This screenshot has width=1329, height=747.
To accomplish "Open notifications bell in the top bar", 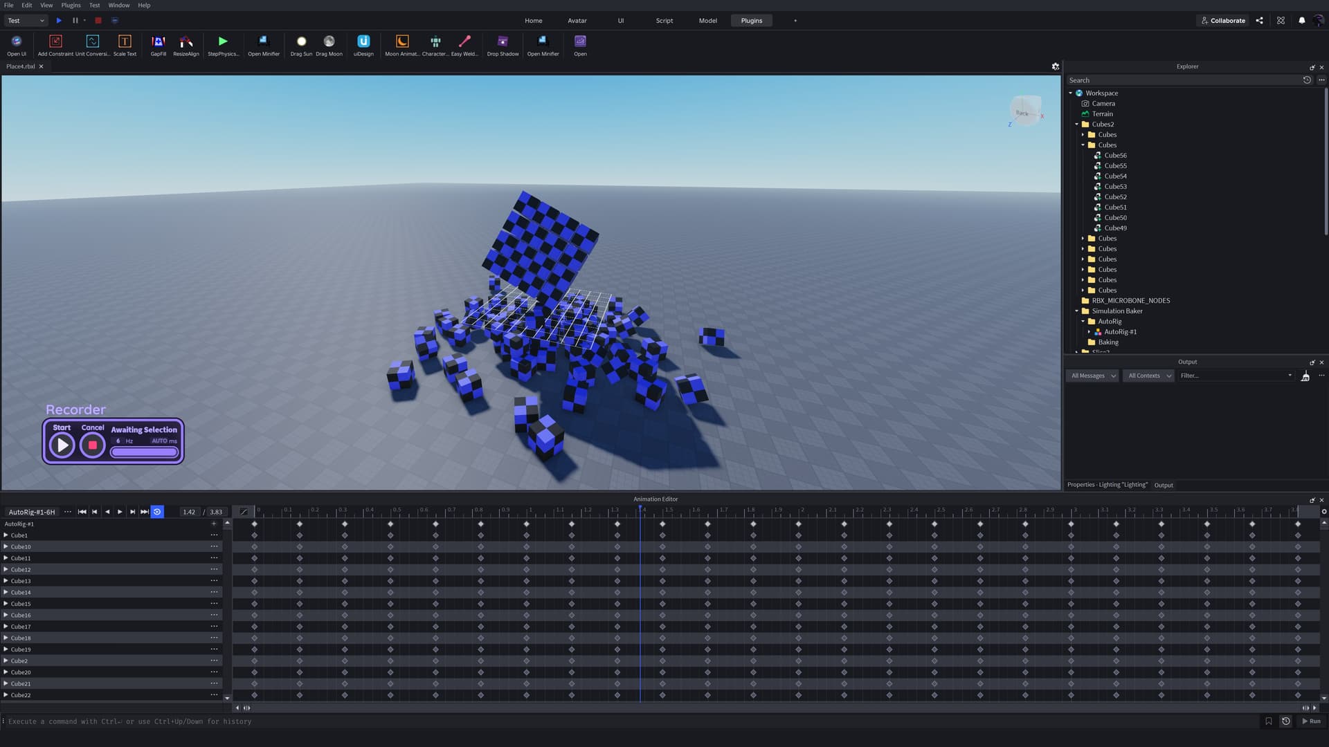I will click(1301, 21).
